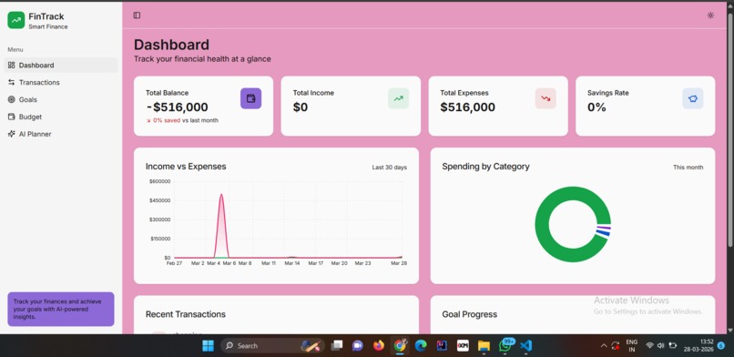Click the purple AI-powered insights banner
Screen dimensions: 734x357
click(61, 310)
